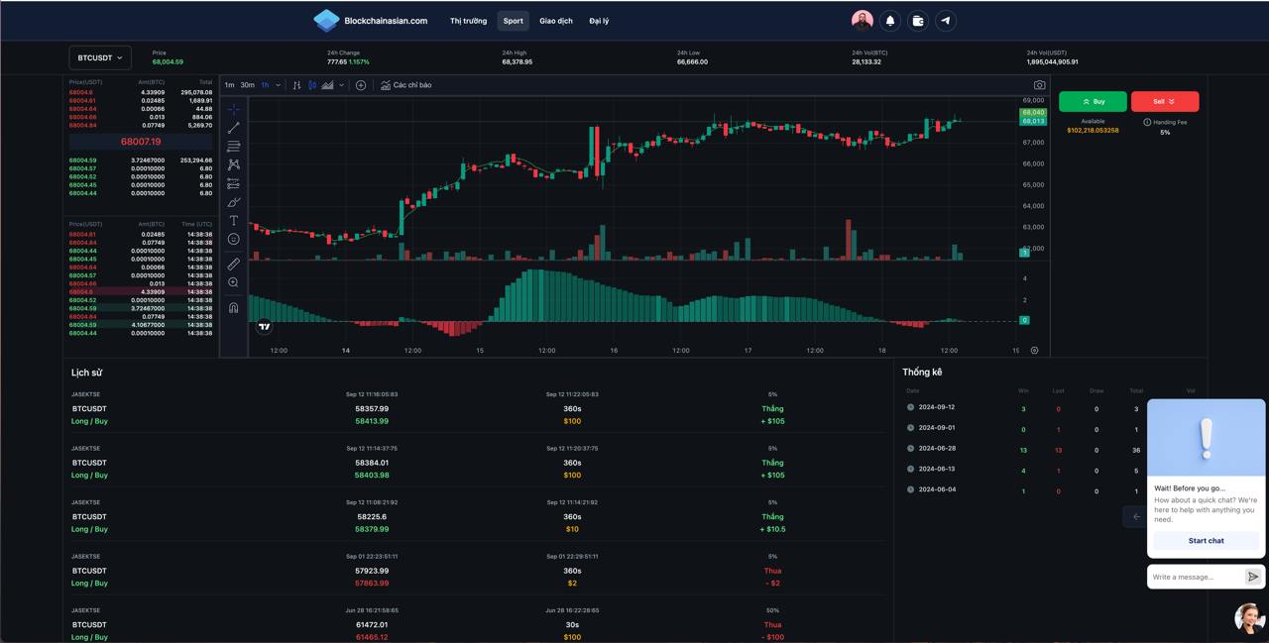
Task: Open the Sport tab
Action: pos(513,21)
